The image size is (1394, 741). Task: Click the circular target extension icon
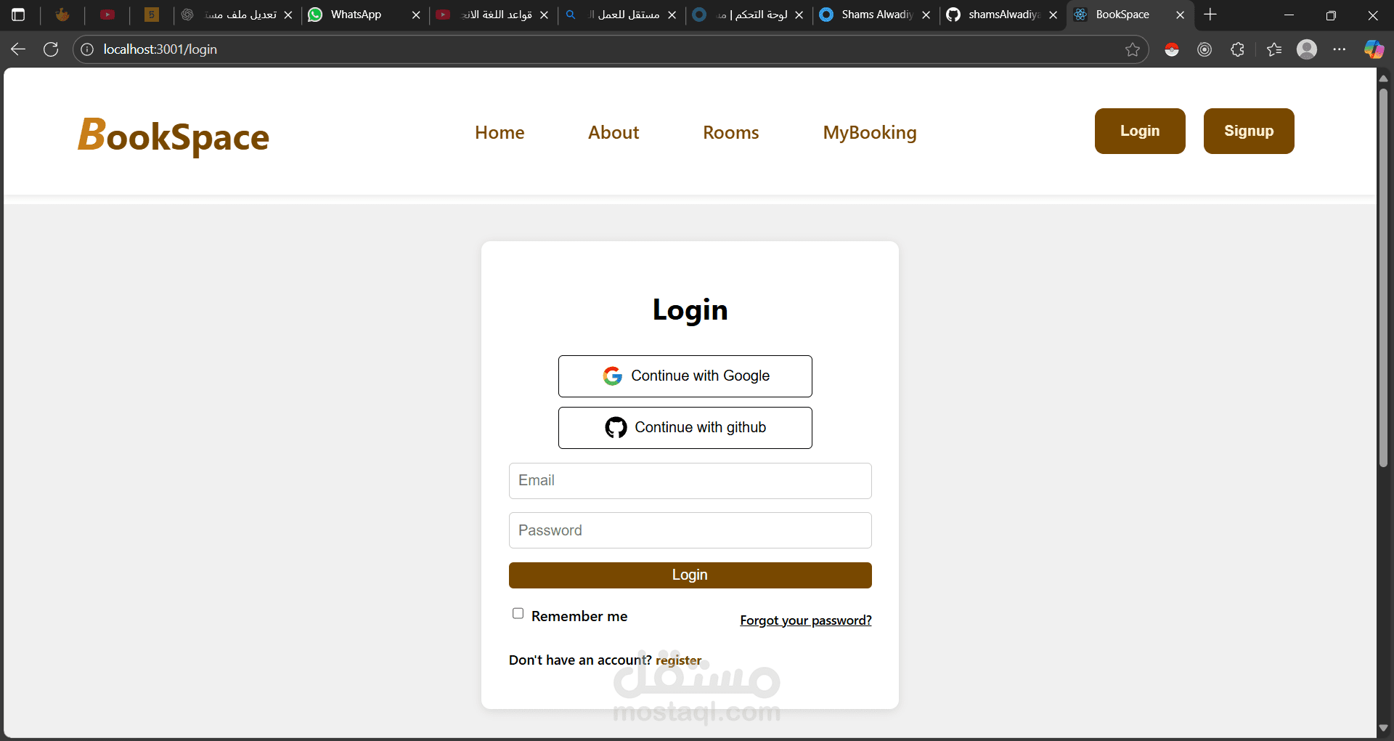point(1205,49)
